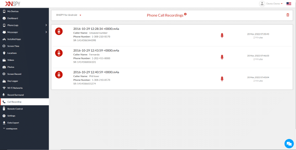Viewport: 296px width, 150px height.
Task: Open the XNSPY for Android dropdown
Action: tap(68, 15)
